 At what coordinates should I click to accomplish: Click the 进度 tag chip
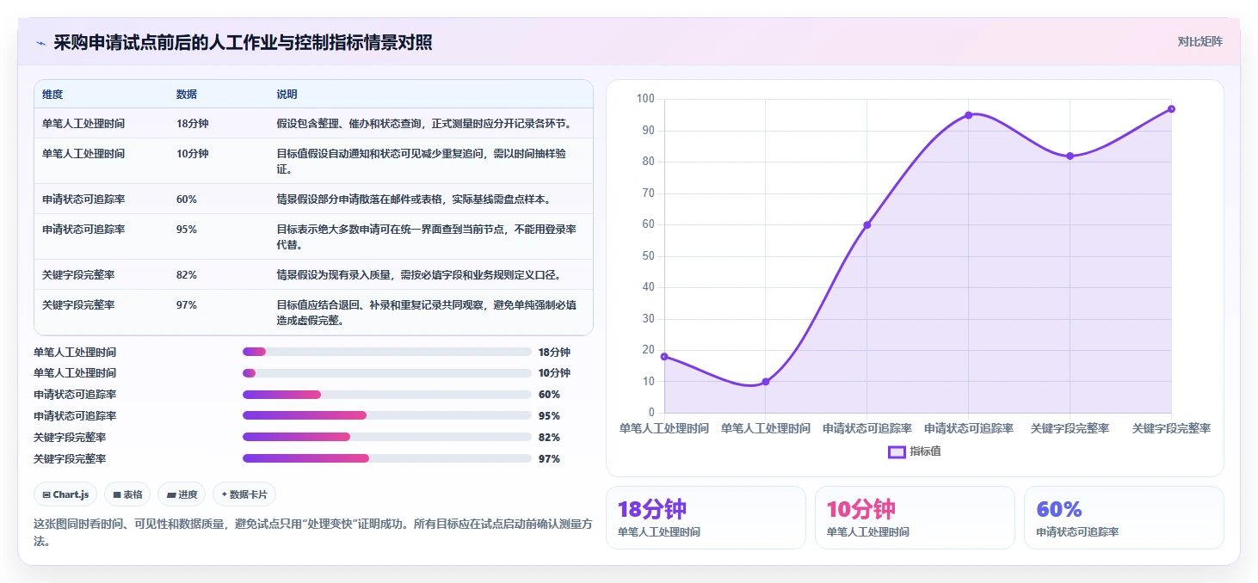click(x=182, y=494)
